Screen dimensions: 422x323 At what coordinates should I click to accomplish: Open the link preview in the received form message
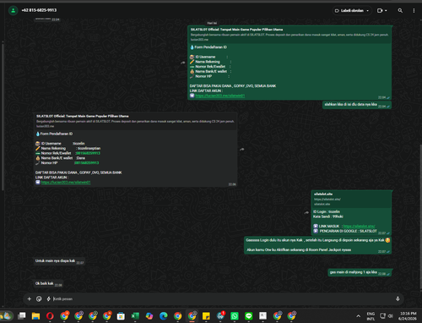(x=135, y=121)
